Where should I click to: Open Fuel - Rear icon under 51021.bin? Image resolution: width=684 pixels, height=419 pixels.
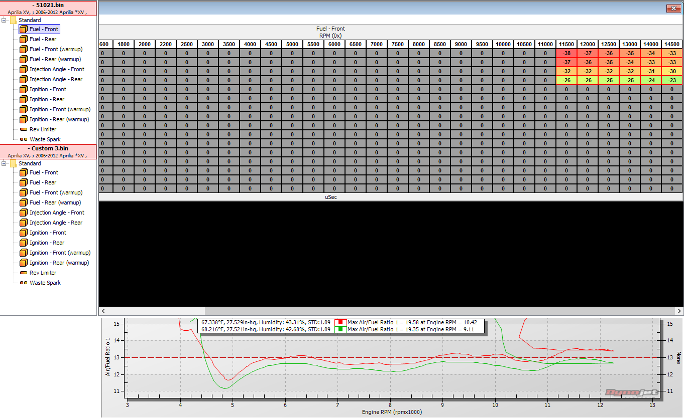[23, 39]
